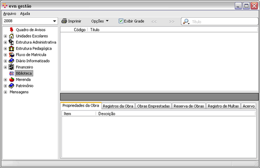Click the evn gestão app logo icon
This screenshot has width=260, height=168.
[5, 6]
